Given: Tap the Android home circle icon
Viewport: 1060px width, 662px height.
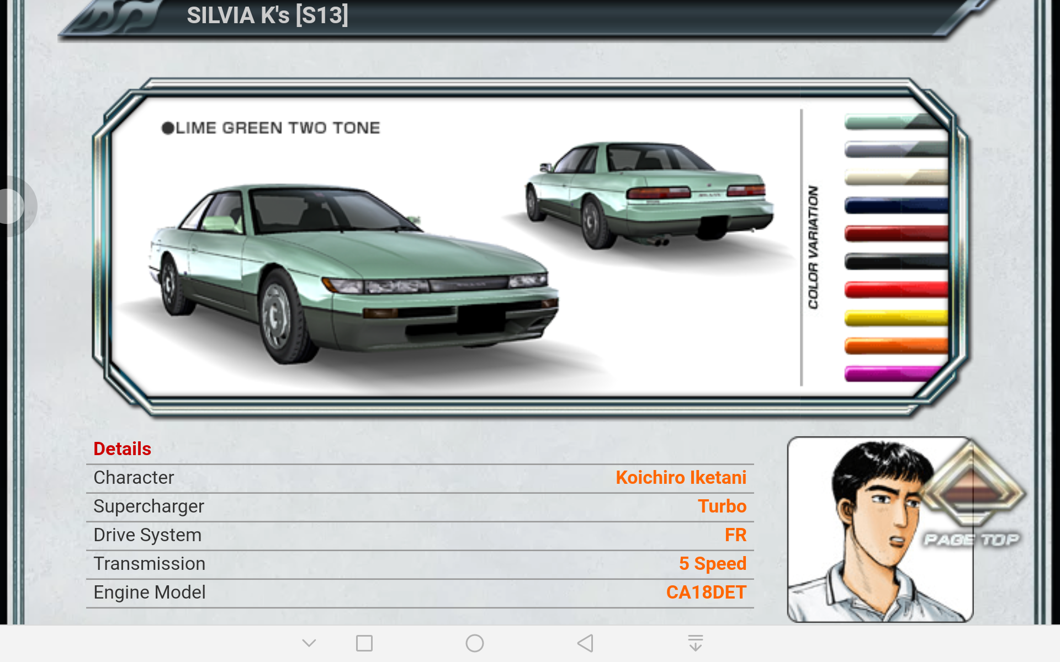Looking at the screenshot, I should [x=475, y=643].
